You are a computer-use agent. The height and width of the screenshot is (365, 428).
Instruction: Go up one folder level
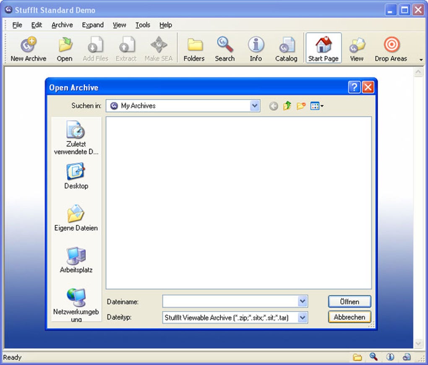click(287, 106)
